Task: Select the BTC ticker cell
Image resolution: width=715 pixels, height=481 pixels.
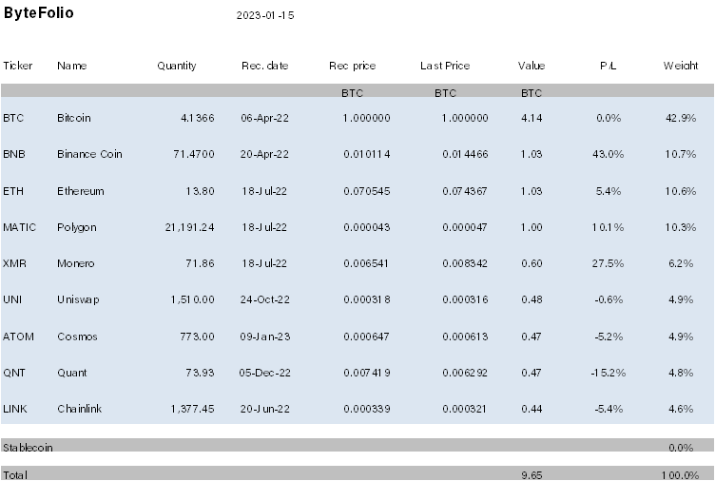Action: coord(13,118)
